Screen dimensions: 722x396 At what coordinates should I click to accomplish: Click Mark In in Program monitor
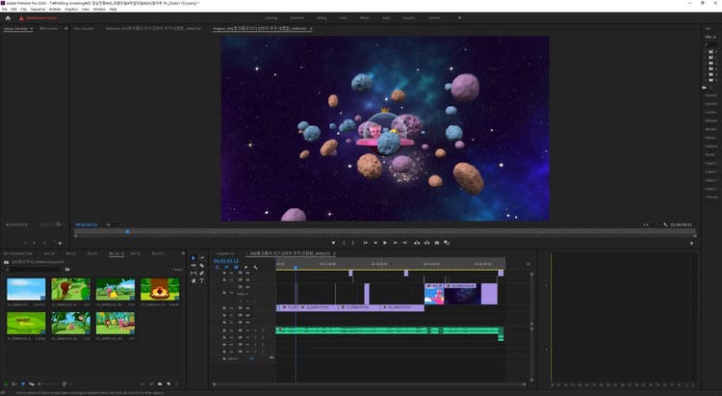(344, 243)
